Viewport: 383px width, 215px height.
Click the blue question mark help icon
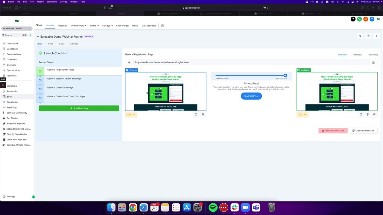pyautogui.click(x=372, y=19)
